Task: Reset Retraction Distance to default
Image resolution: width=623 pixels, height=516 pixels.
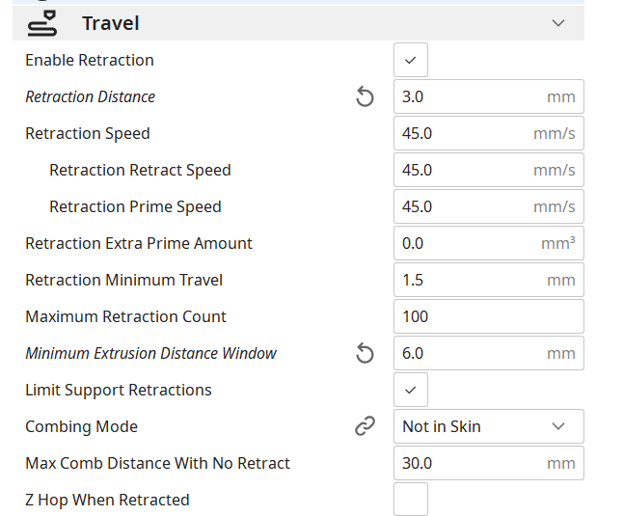Action: [365, 96]
